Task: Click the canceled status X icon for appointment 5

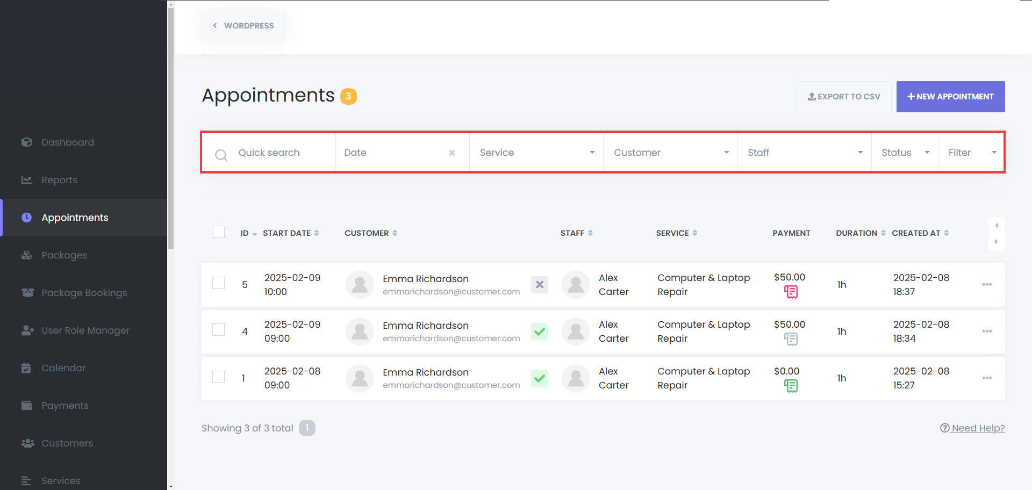Action: 540,285
